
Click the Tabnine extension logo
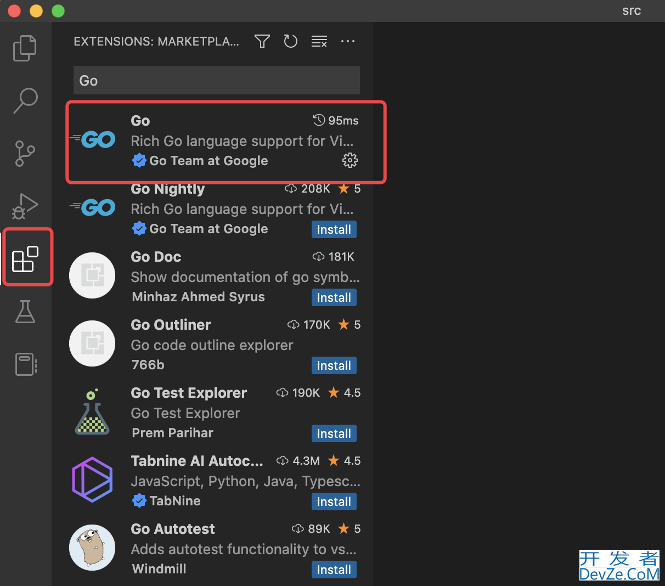(92, 480)
